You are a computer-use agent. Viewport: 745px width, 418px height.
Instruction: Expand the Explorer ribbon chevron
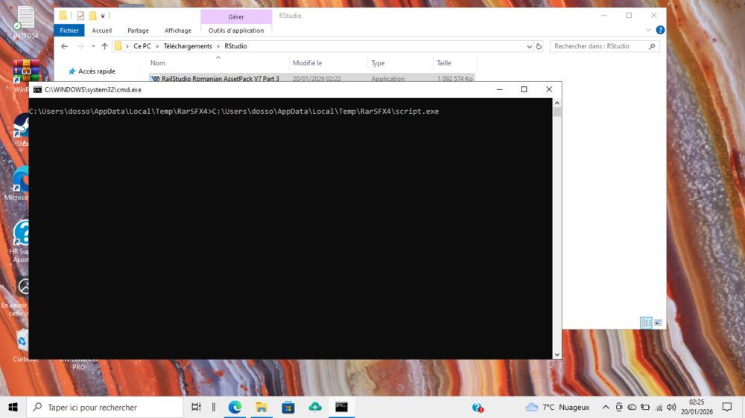648,30
